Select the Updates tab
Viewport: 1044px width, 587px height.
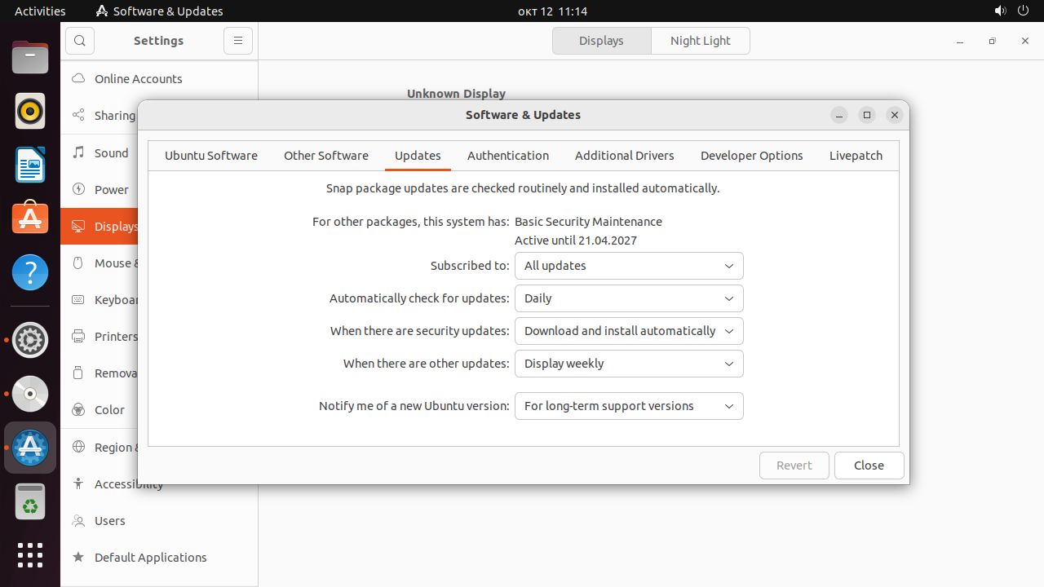[418, 156]
